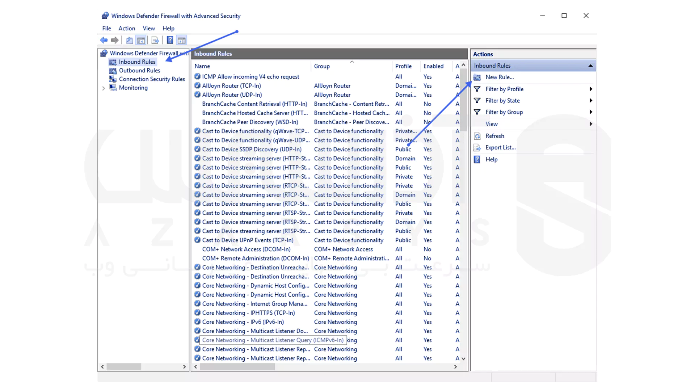Screen dimensions: 695x391
Task: Click the Refresh icon in Actions pane
Action: click(477, 136)
